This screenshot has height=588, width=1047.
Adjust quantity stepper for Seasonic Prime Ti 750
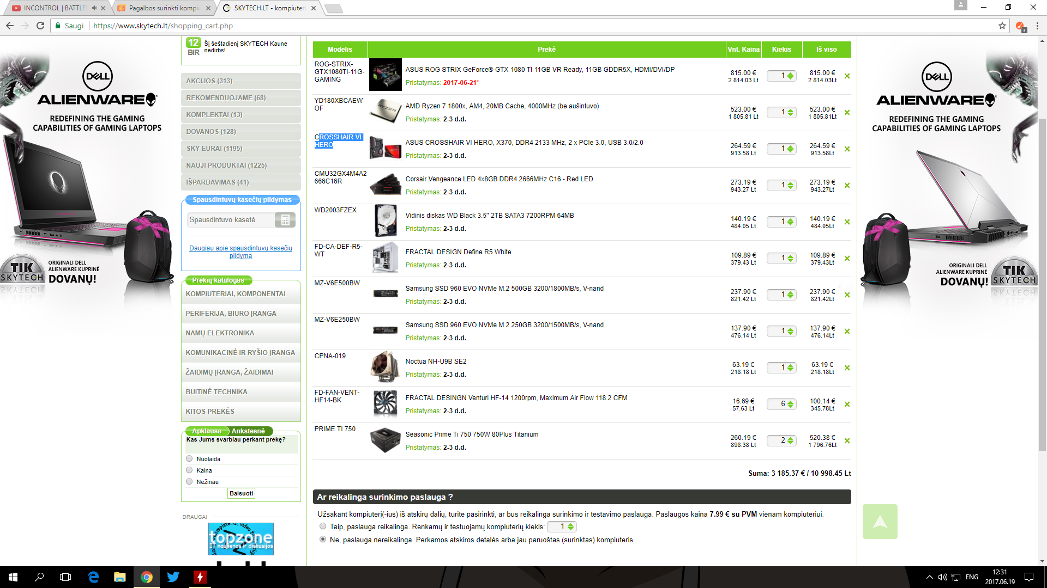tap(790, 441)
